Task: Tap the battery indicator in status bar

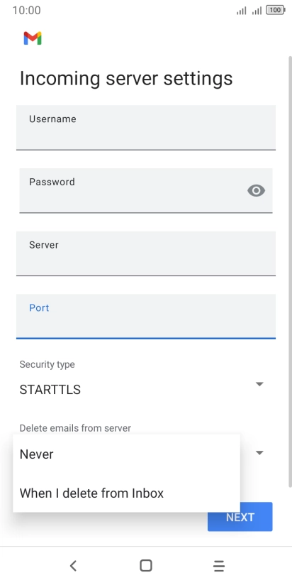Action: (276, 11)
